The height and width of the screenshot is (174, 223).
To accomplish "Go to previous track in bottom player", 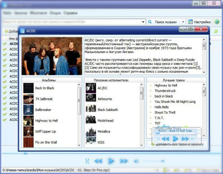I will tap(98, 161).
